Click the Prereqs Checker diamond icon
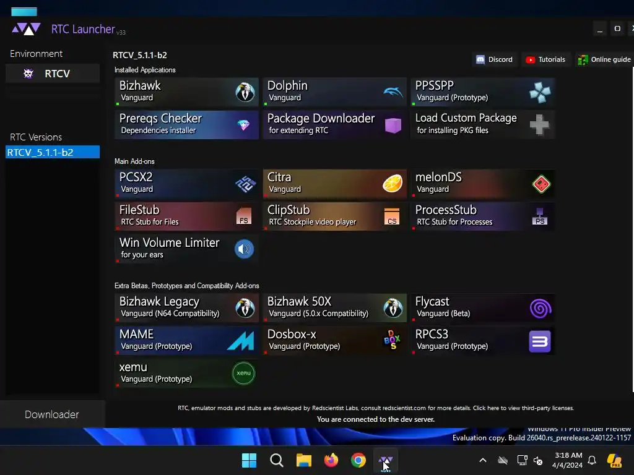This screenshot has height=475, width=634. pos(243,125)
